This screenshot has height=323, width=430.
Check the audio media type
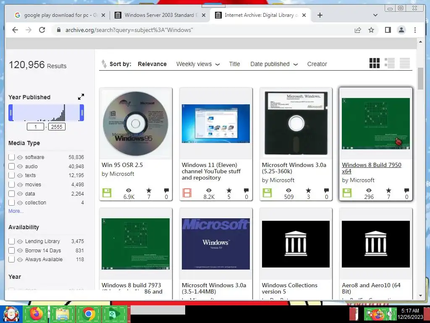(11, 166)
